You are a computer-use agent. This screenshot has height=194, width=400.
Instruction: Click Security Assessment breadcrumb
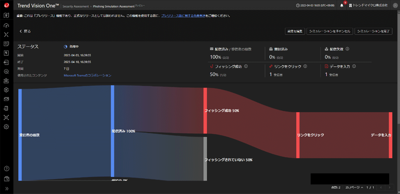click(75, 6)
